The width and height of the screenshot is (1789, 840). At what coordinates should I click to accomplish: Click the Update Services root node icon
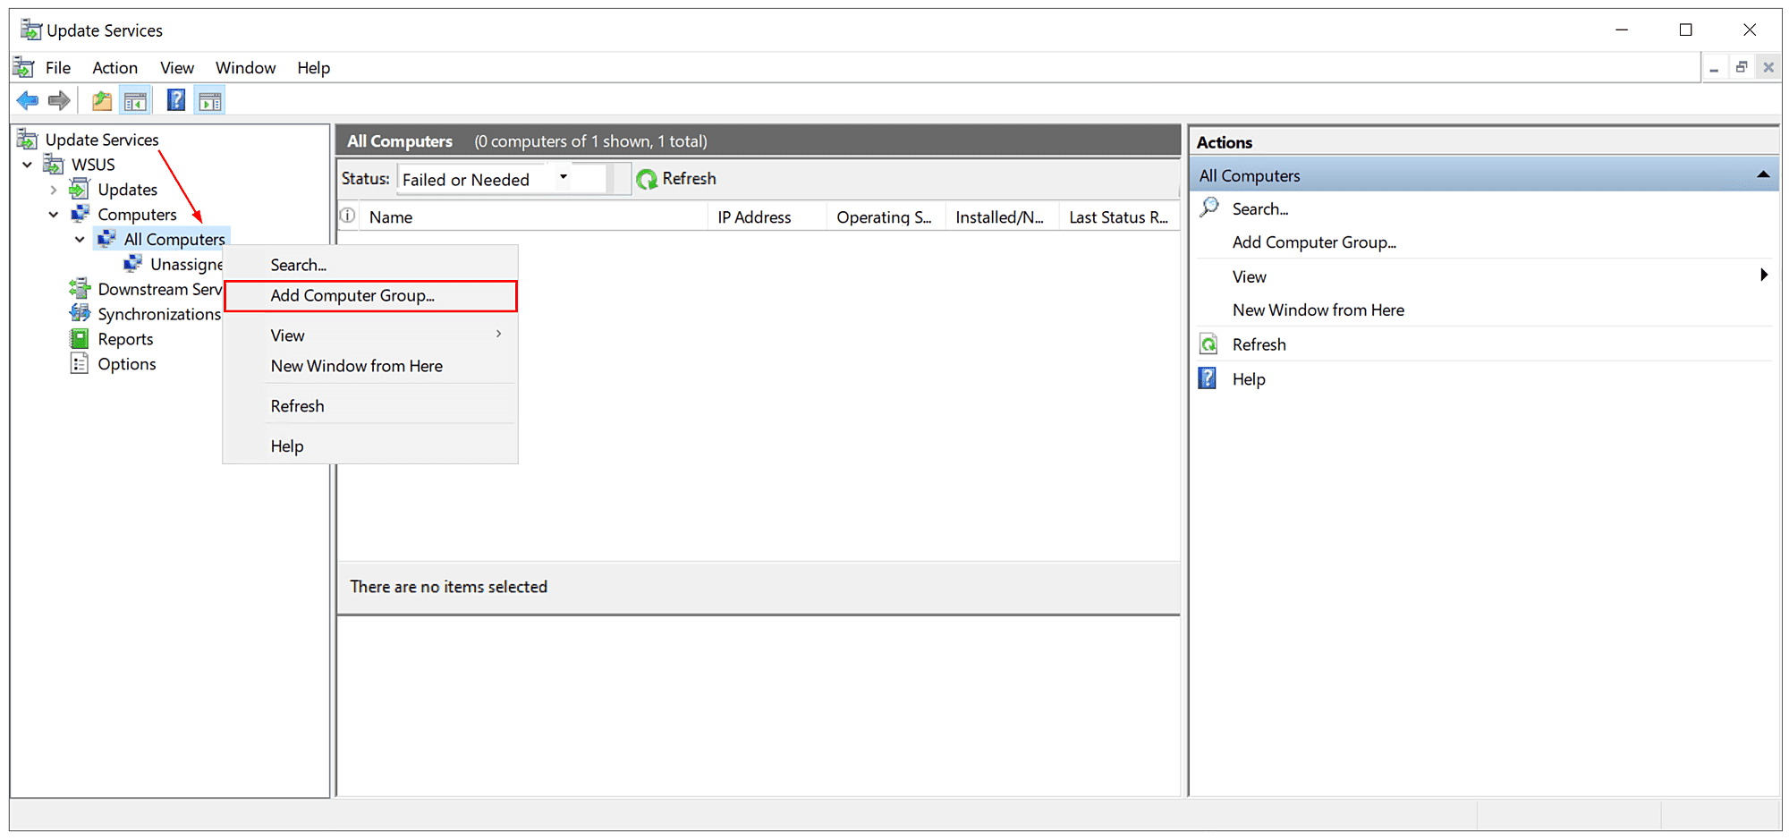point(28,140)
